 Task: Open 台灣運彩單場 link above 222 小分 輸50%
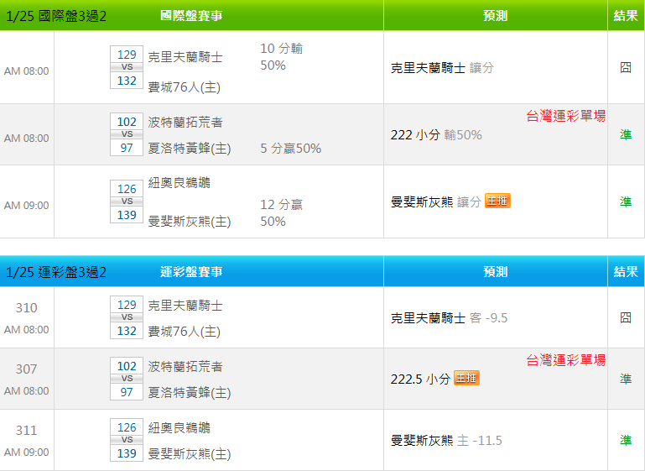click(x=566, y=116)
